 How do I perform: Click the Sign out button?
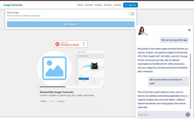(x=130, y=5)
